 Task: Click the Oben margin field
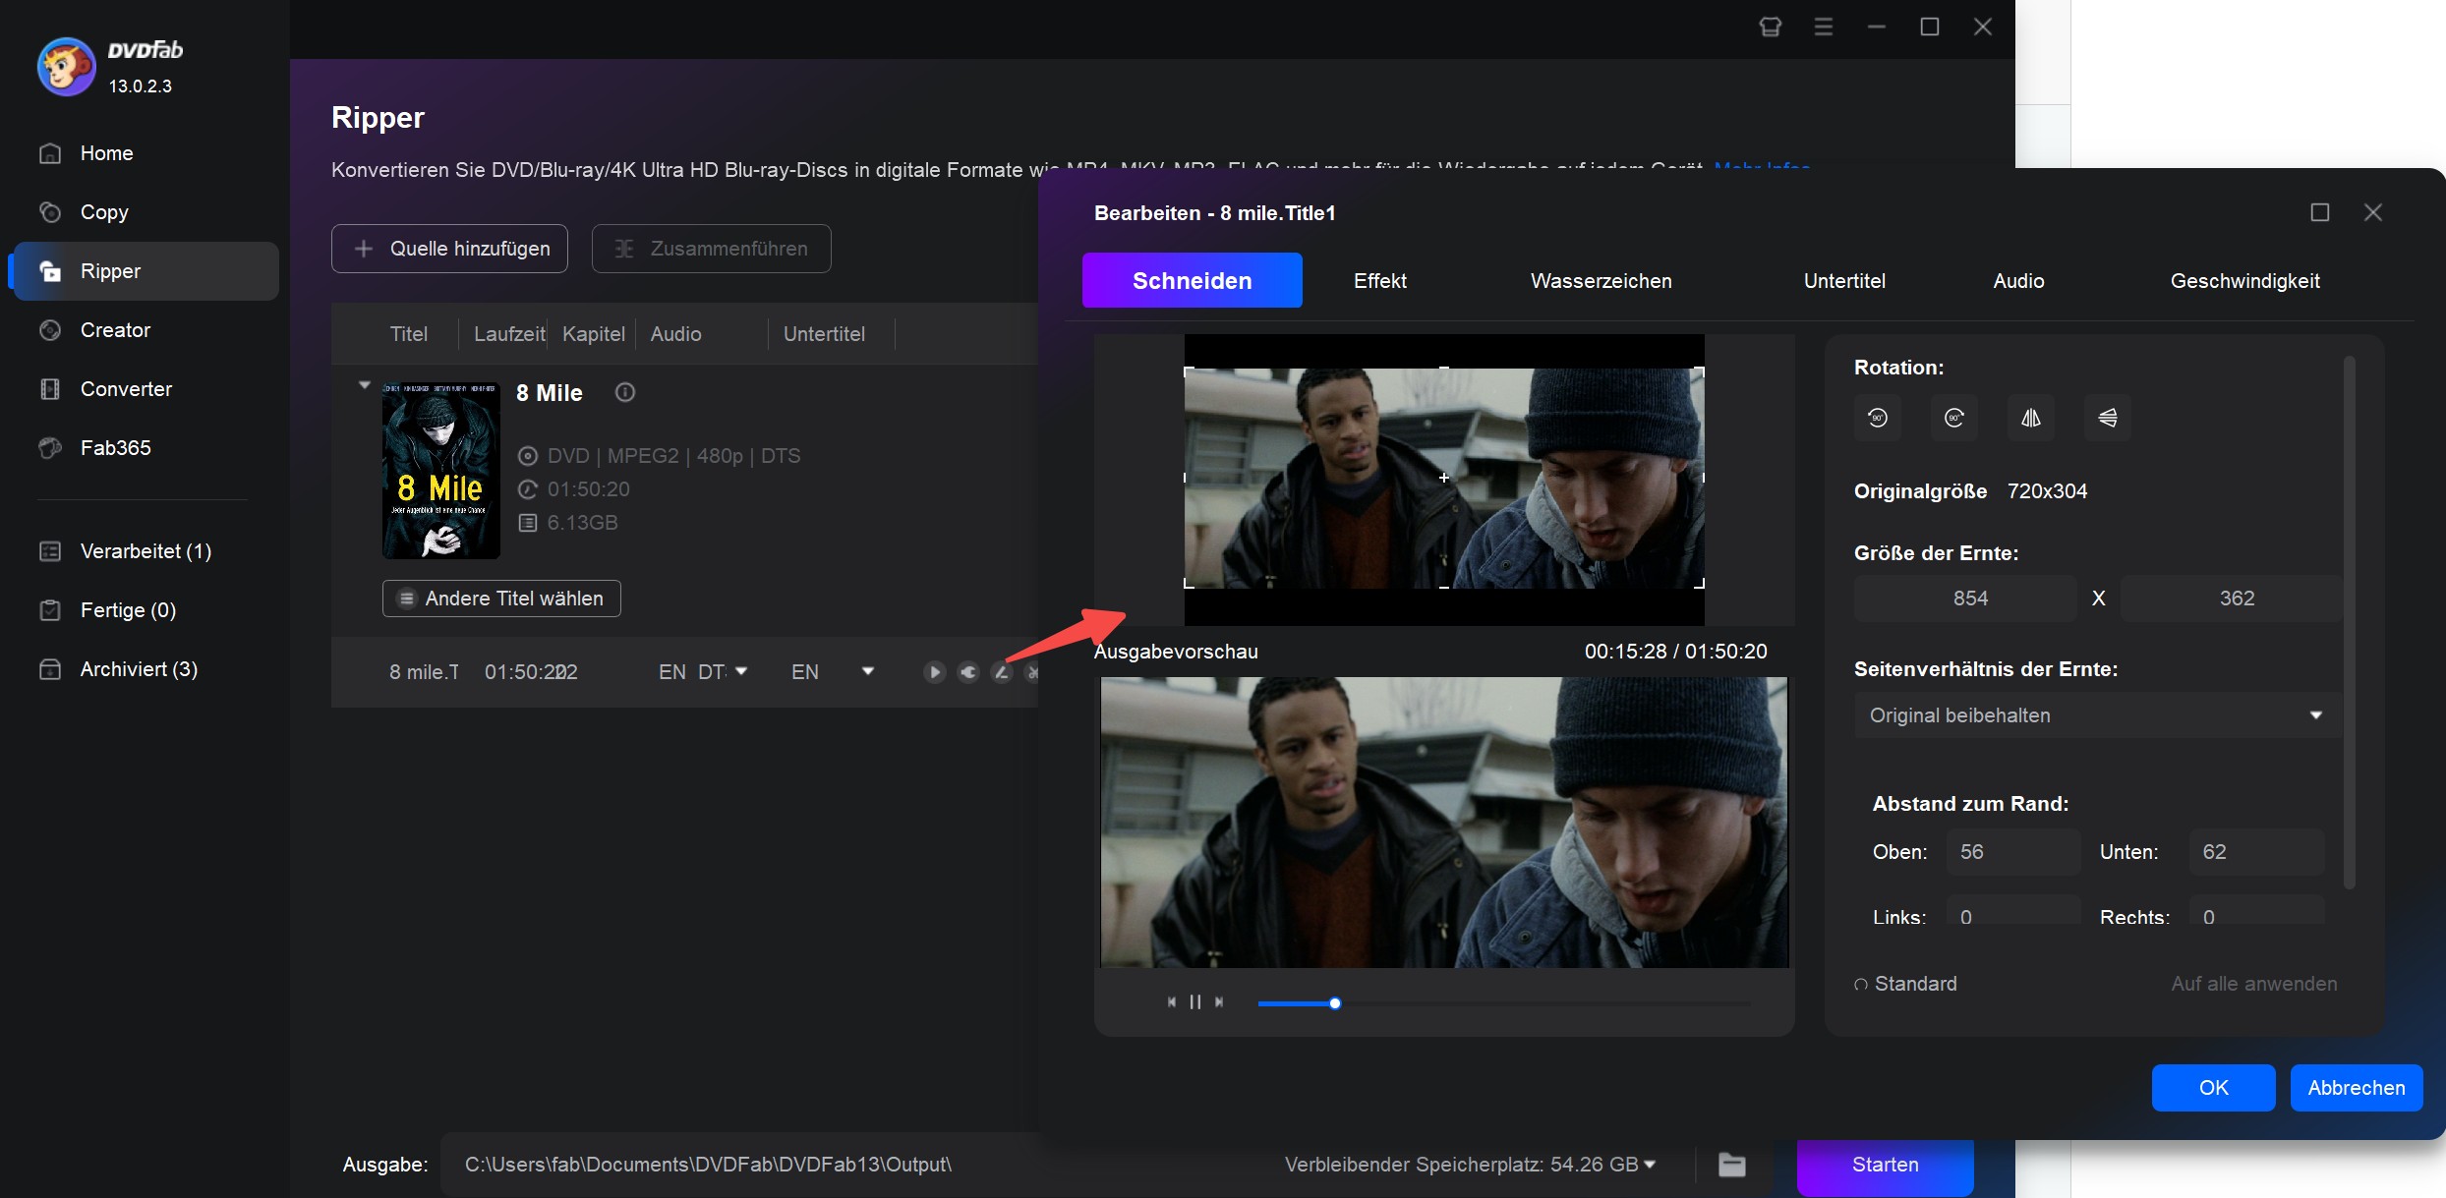pos(2013,852)
